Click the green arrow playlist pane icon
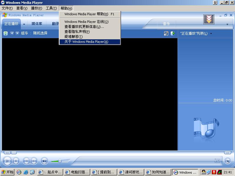Viewport: 235px width, 176px height. pyautogui.click(x=173, y=33)
